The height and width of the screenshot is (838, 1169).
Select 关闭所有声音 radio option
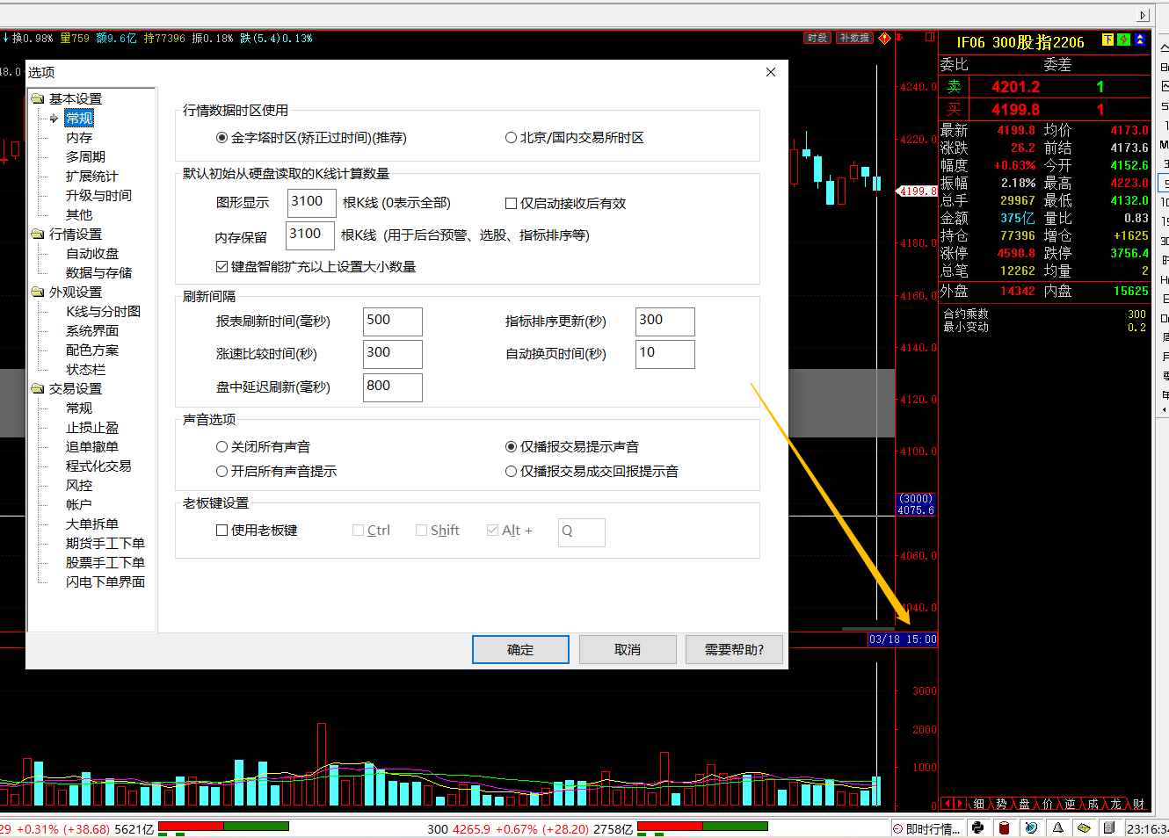pyautogui.click(x=263, y=446)
